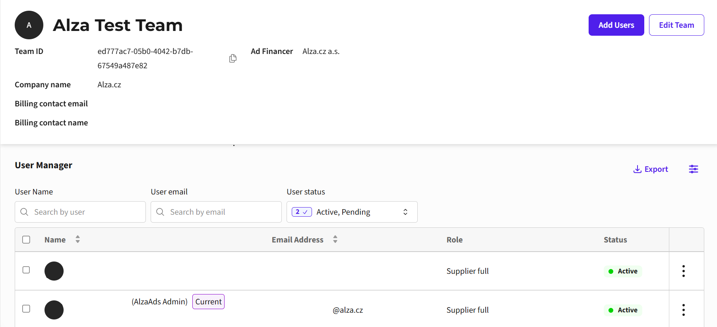
Task: Click the User Manager heading
Action: click(44, 165)
